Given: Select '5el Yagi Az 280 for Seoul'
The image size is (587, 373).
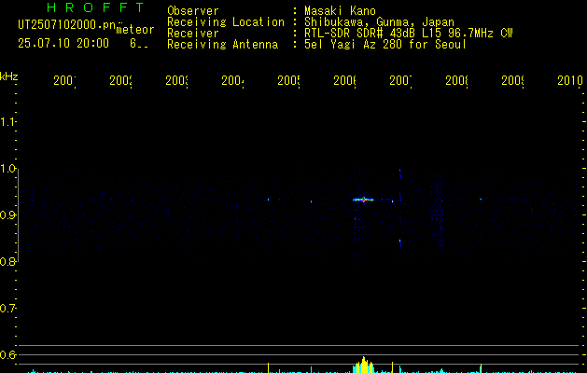Looking at the screenshot, I should click(385, 45).
